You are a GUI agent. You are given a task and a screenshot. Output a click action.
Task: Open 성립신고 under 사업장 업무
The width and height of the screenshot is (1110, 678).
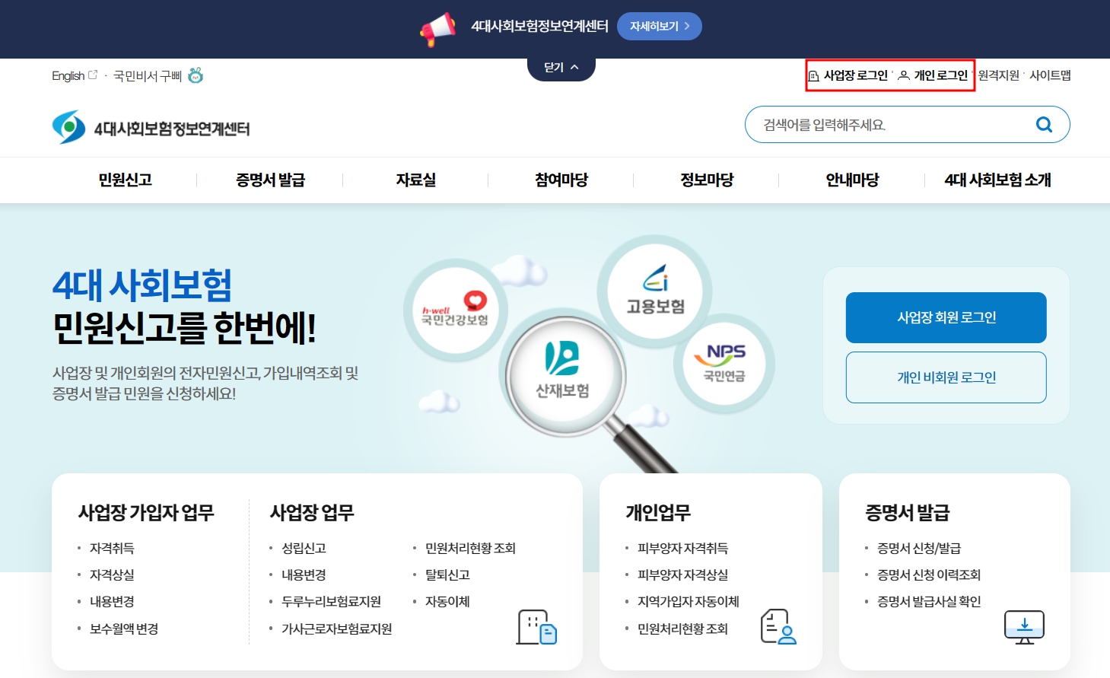(x=304, y=548)
